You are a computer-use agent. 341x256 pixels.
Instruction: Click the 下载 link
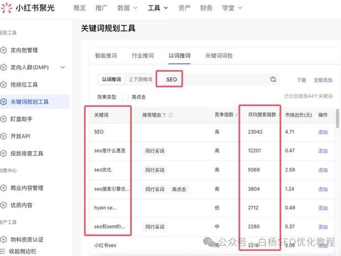pyautogui.click(x=301, y=80)
